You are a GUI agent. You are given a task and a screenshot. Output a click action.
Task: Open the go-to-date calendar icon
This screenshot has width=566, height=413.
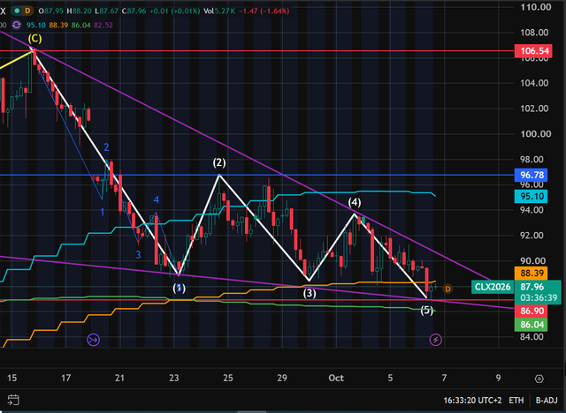click(13, 400)
